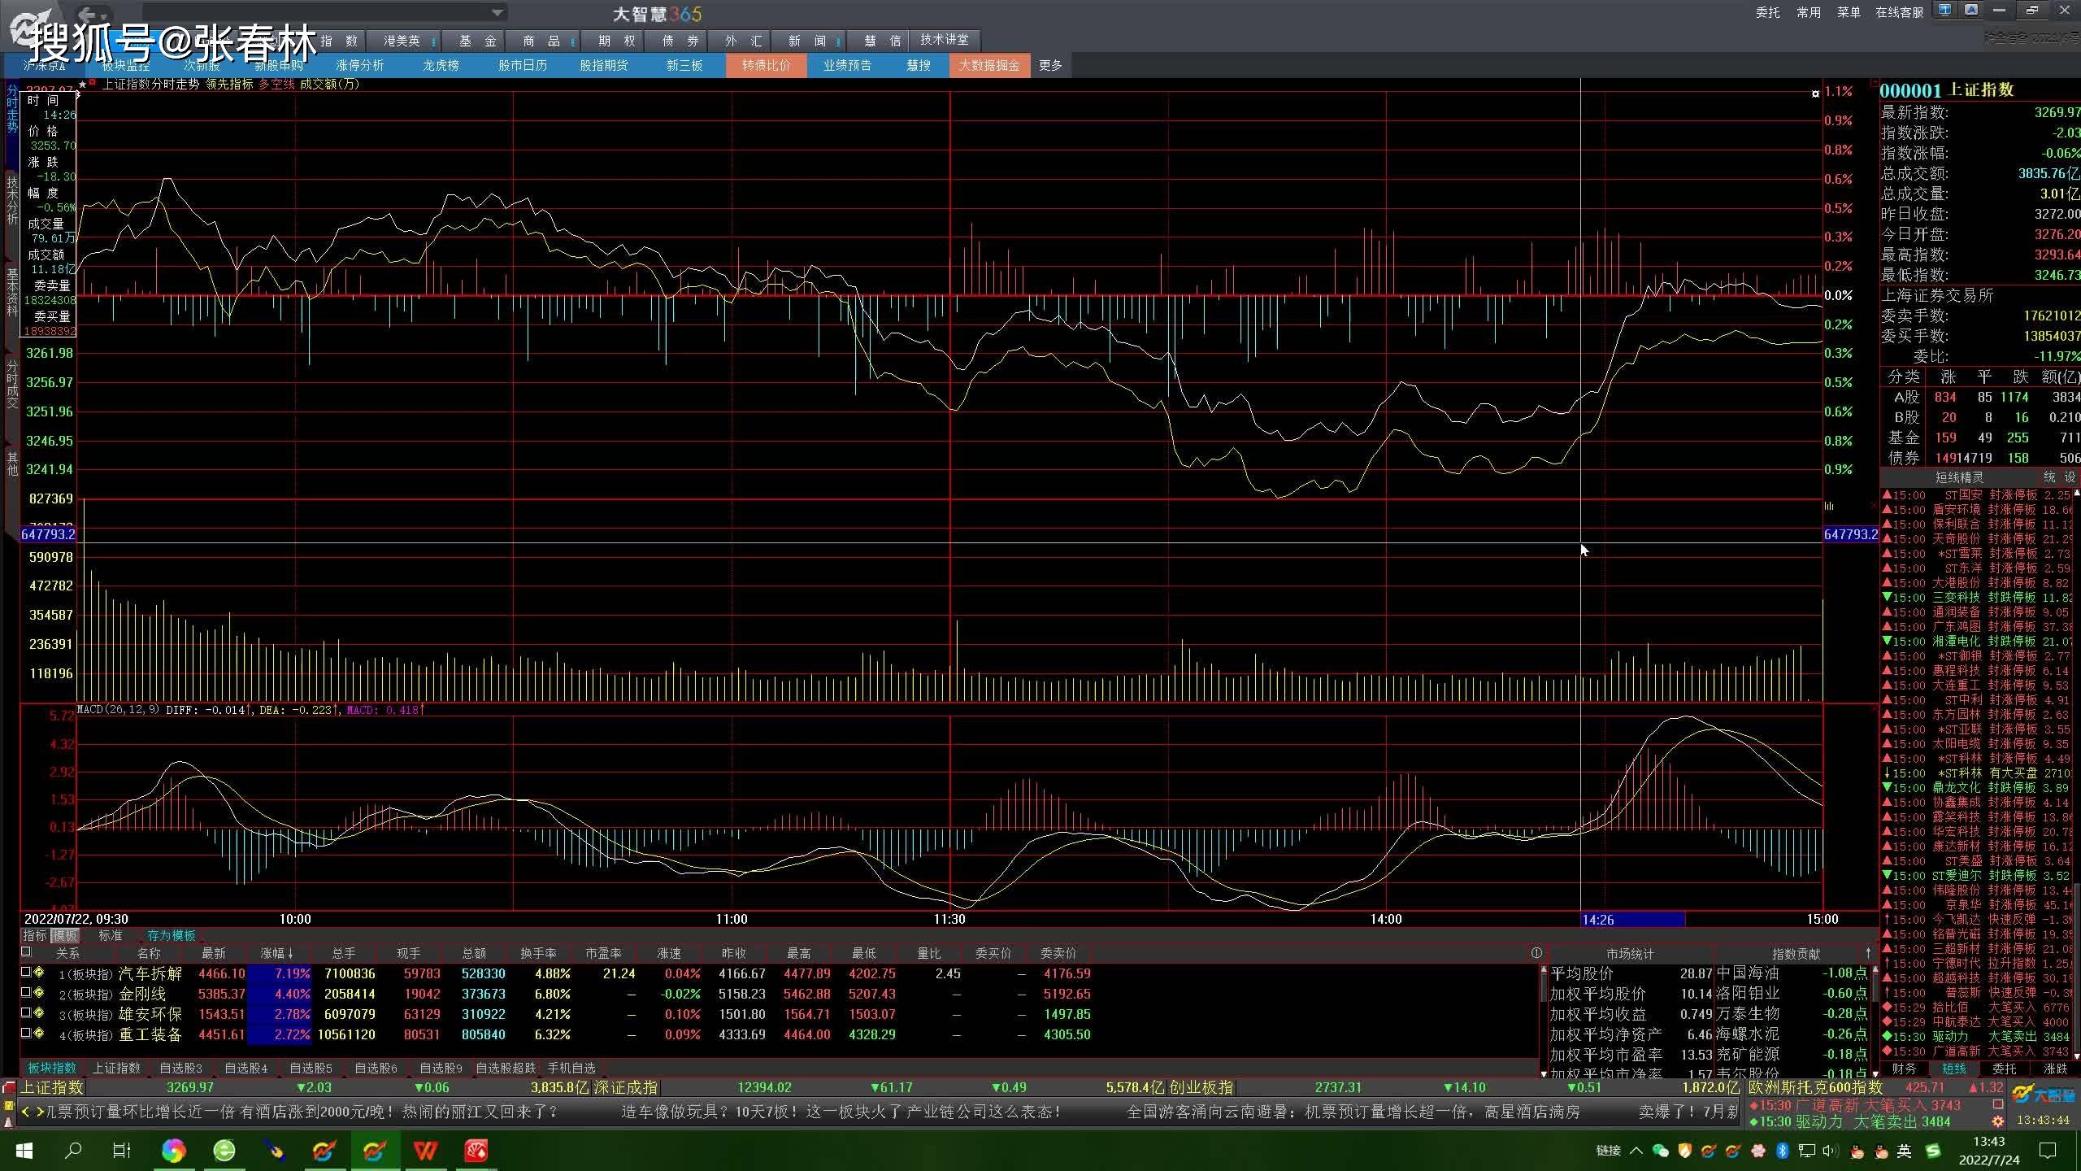Click the 更多 button in the toolbar
The width and height of the screenshot is (2081, 1171).
1050,65
